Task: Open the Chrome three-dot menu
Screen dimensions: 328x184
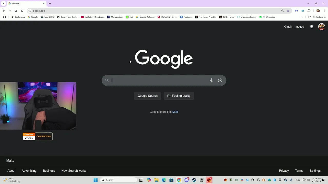Action: 324,11
